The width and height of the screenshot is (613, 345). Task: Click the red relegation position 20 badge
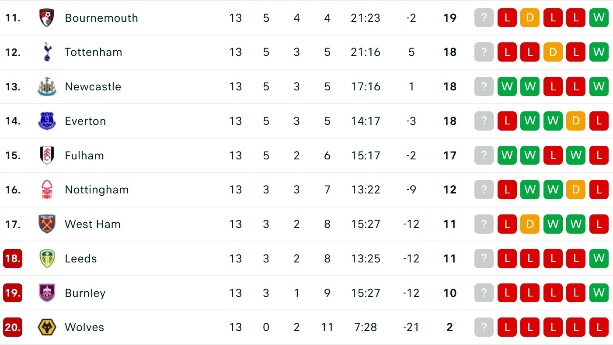[13, 327]
